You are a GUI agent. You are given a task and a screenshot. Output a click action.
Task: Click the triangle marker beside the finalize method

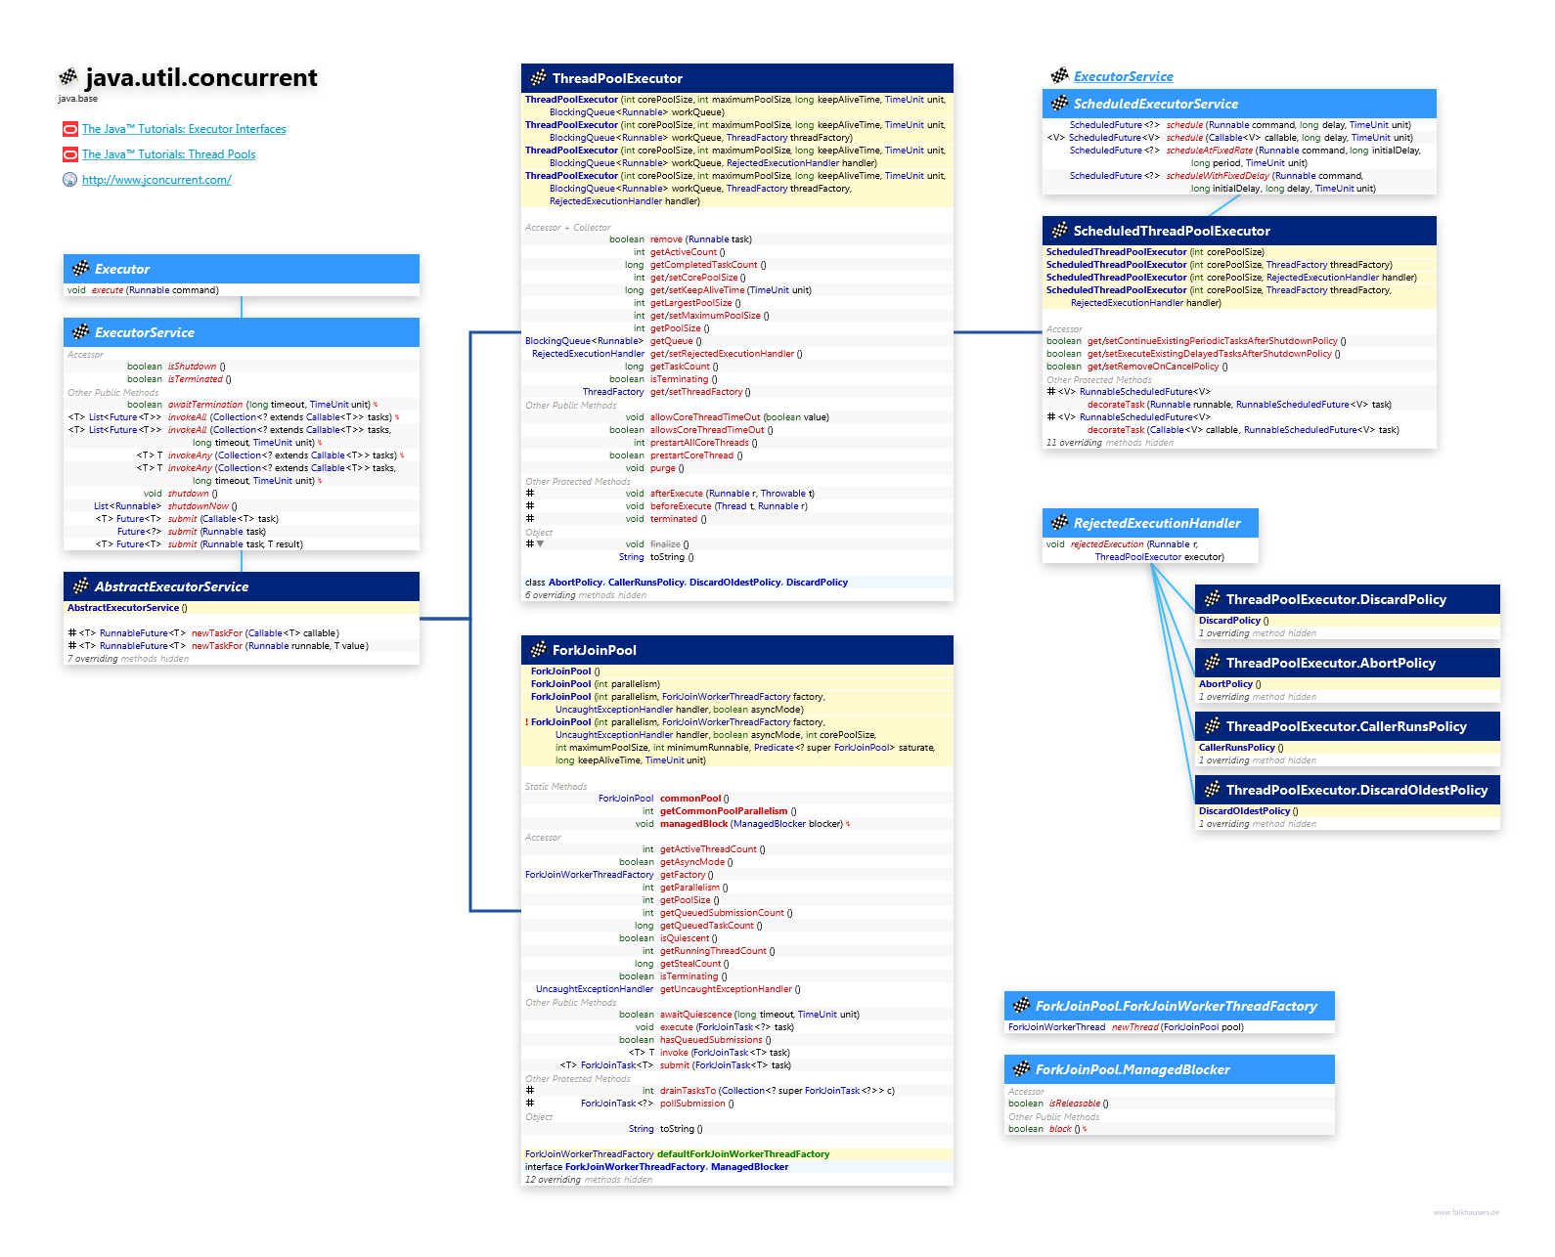click(x=540, y=544)
